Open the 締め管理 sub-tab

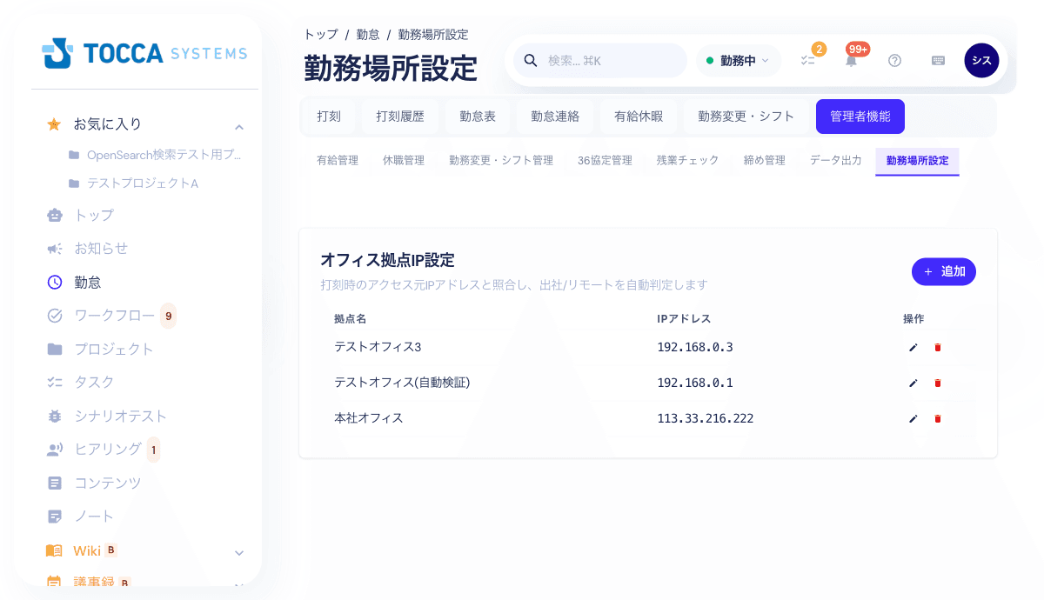click(765, 161)
